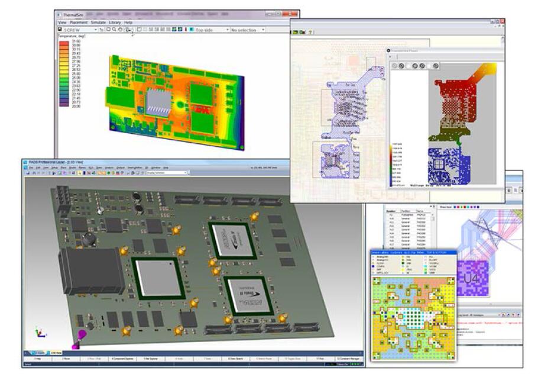Open the Simulate menu in ThermalSim
Viewport: 538px width, 377px height.
[x=98, y=22]
